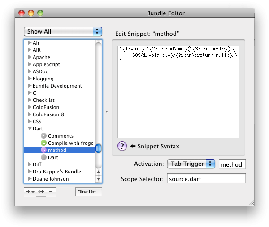Click the minus button to remove the item

(x=51, y=192)
